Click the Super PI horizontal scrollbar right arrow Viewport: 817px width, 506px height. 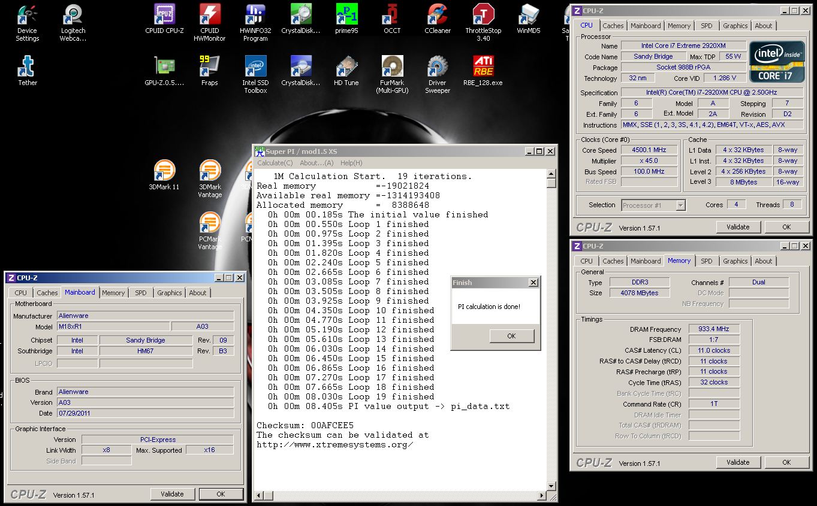tap(542, 495)
